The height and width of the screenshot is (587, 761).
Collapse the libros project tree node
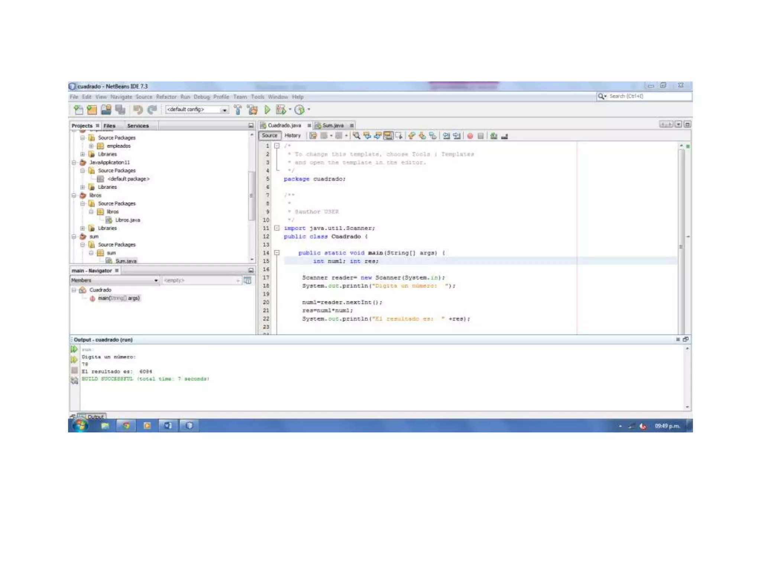(74, 196)
